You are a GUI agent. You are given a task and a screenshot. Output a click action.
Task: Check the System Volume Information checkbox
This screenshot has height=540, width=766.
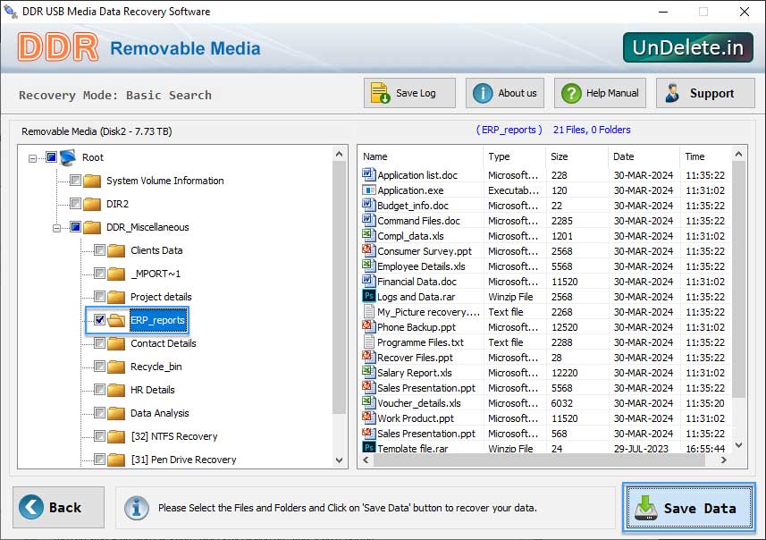(x=75, y=181)
